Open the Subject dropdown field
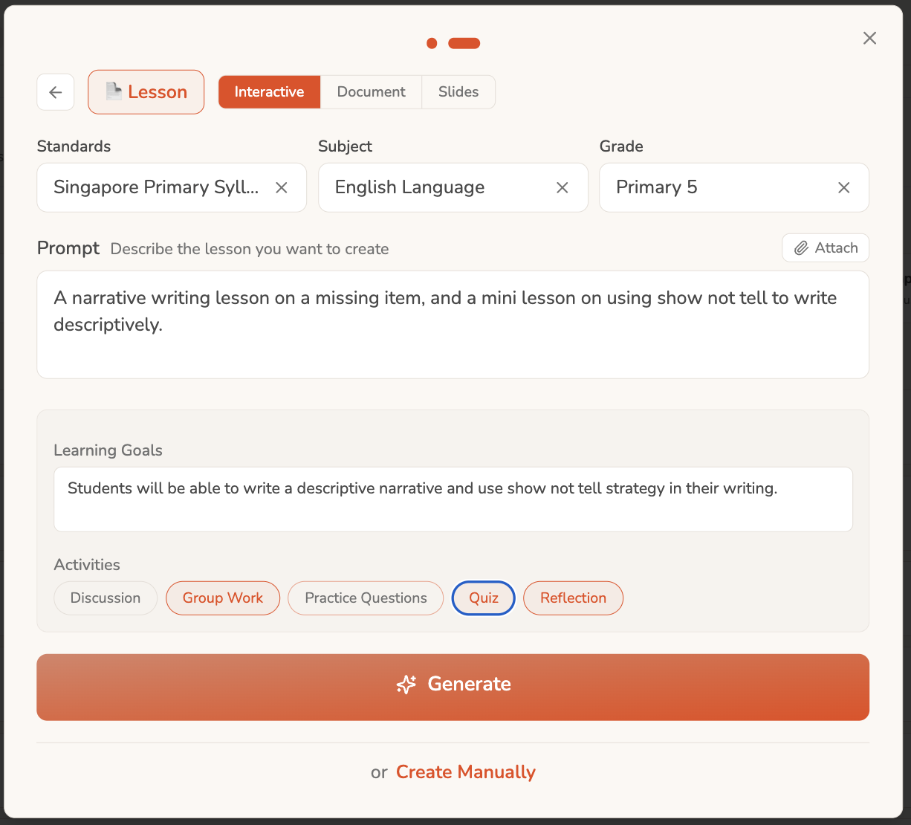Viewport: 911px width, 825px height. (453, 188)
